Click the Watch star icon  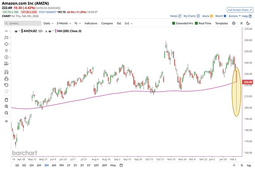click(x=225, y=16)
